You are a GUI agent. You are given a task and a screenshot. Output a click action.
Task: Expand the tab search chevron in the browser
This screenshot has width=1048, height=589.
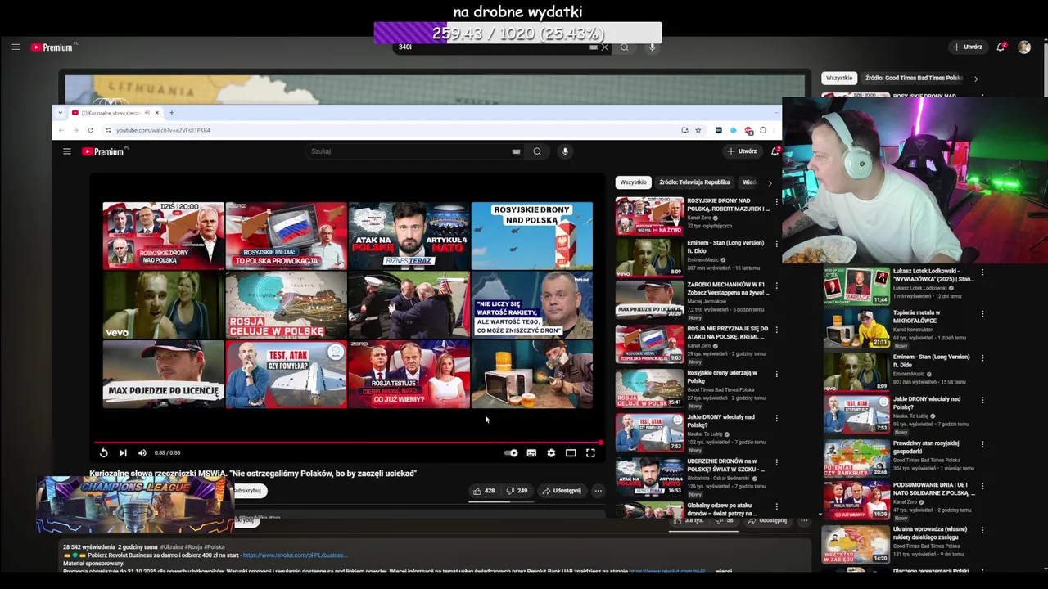61,113
